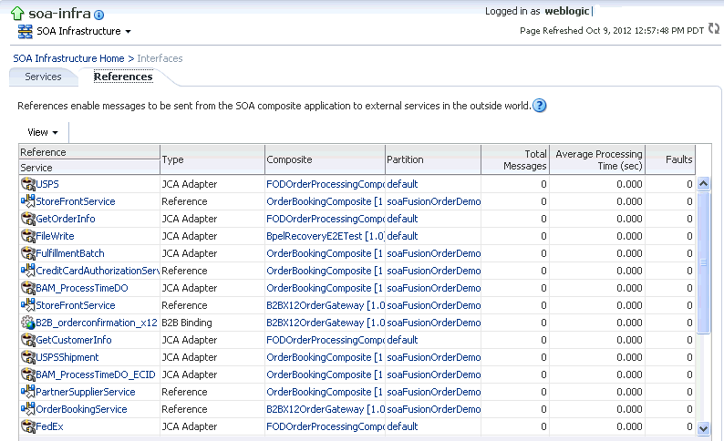Sort by Average Processing Time column header
The image size is (724, 441).
(597, 159)
